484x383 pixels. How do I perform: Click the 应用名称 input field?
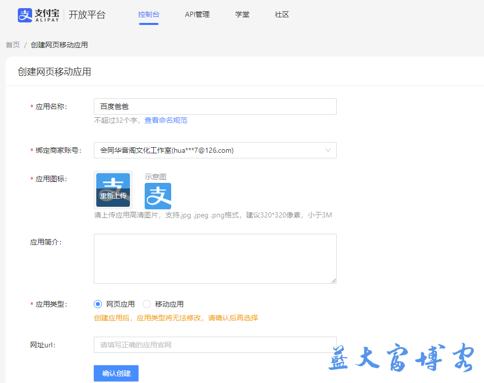[215, 106]
